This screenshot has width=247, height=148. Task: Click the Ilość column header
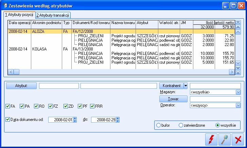[204, 23]
